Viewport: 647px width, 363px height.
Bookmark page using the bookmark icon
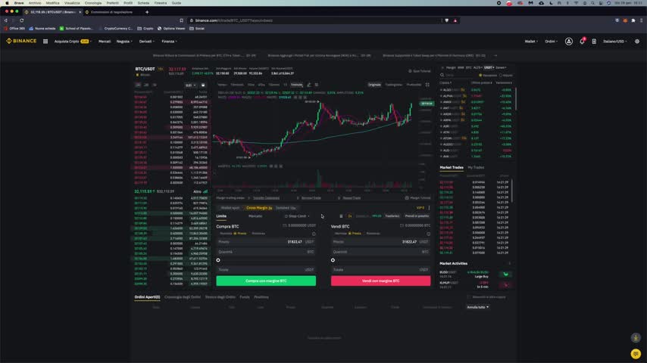[181, 20]
